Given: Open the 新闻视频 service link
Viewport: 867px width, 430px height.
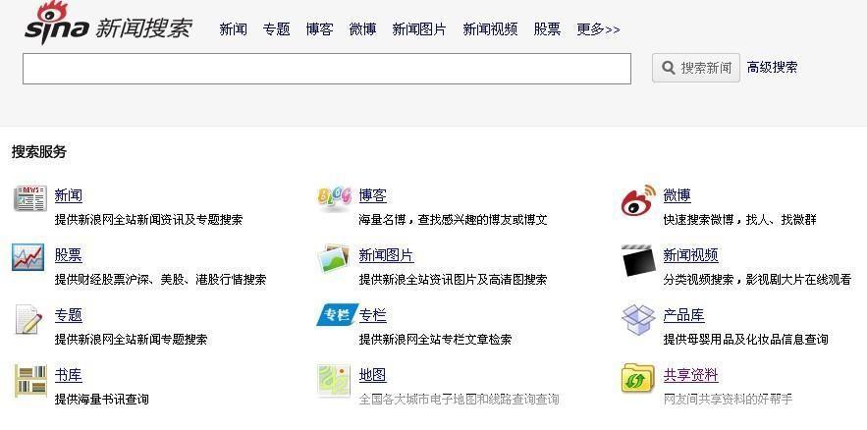Looking at the screenshot, I should pos(691,255).
